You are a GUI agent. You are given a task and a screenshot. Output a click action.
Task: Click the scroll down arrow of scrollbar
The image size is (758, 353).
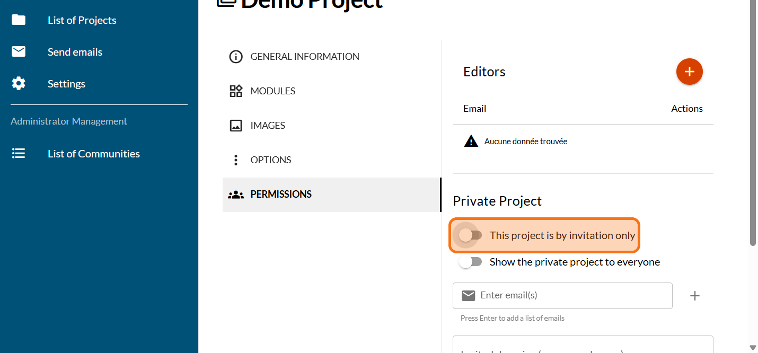tap(753, 347)
